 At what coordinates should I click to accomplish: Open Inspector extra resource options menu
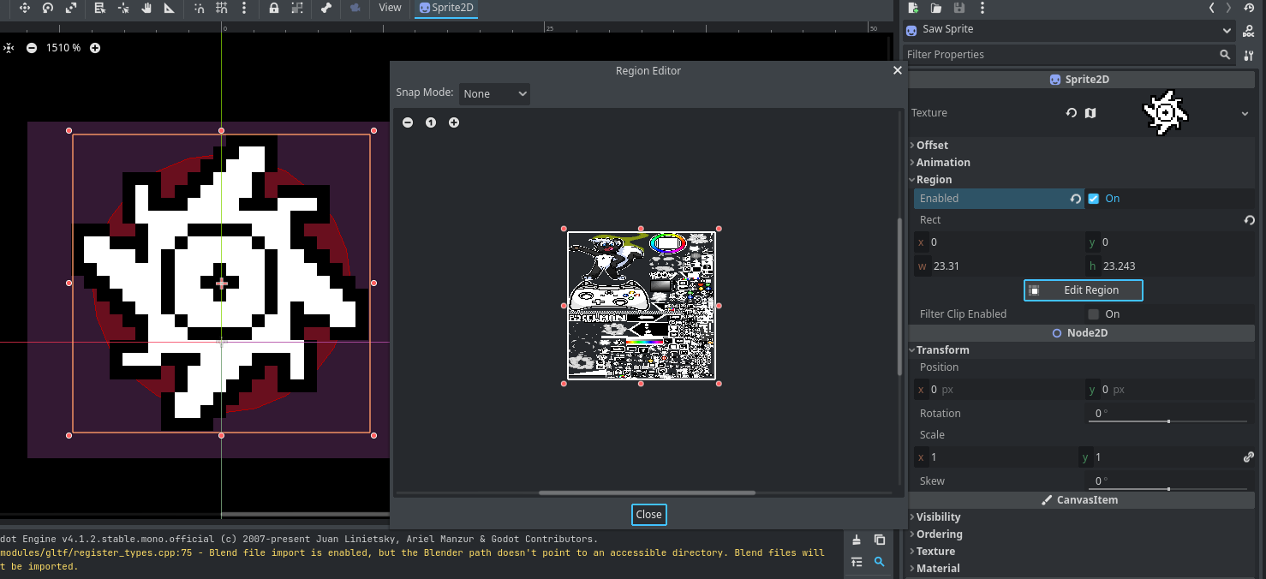[982, 8]
